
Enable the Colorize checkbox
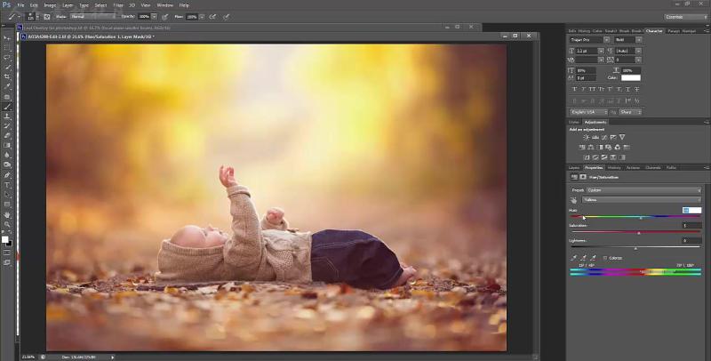tap(605, 258)
